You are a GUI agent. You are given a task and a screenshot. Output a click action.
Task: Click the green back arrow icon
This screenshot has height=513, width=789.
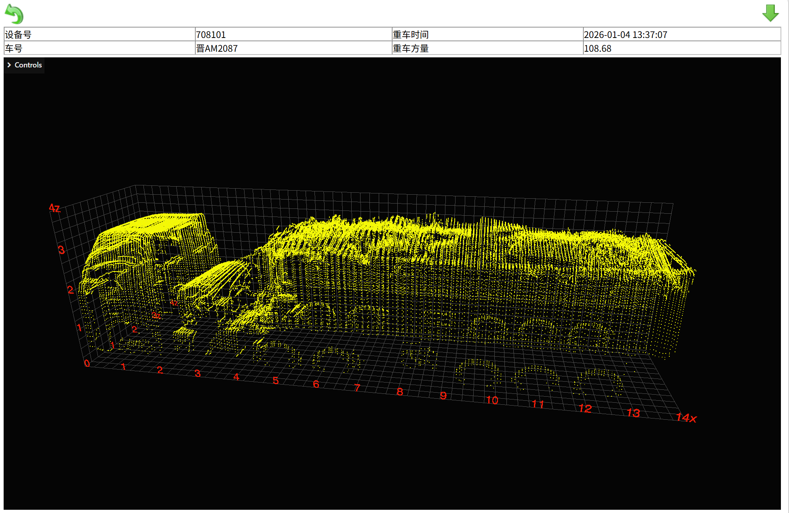[14, 14]
